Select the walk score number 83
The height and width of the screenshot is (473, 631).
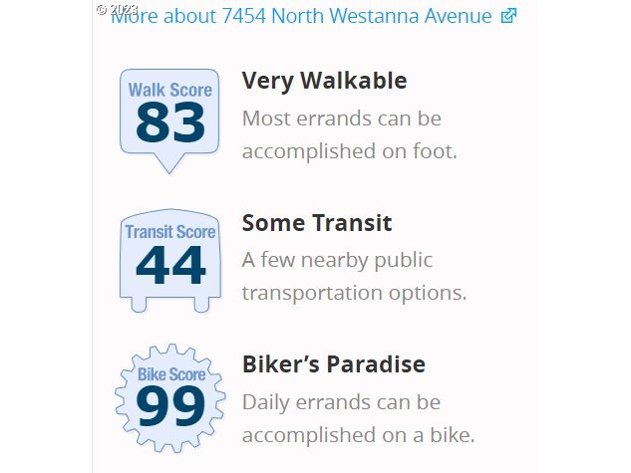click(x=169, y=123)
